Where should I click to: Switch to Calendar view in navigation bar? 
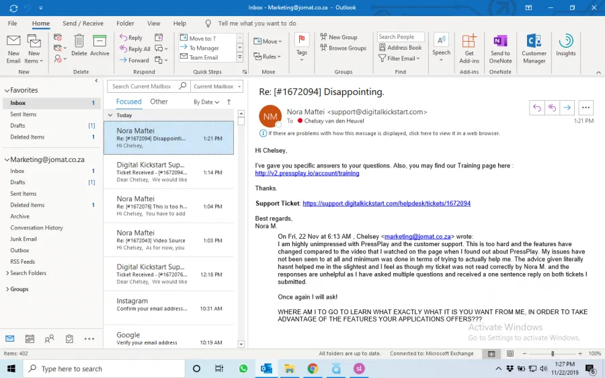click(x=30, y=338)
